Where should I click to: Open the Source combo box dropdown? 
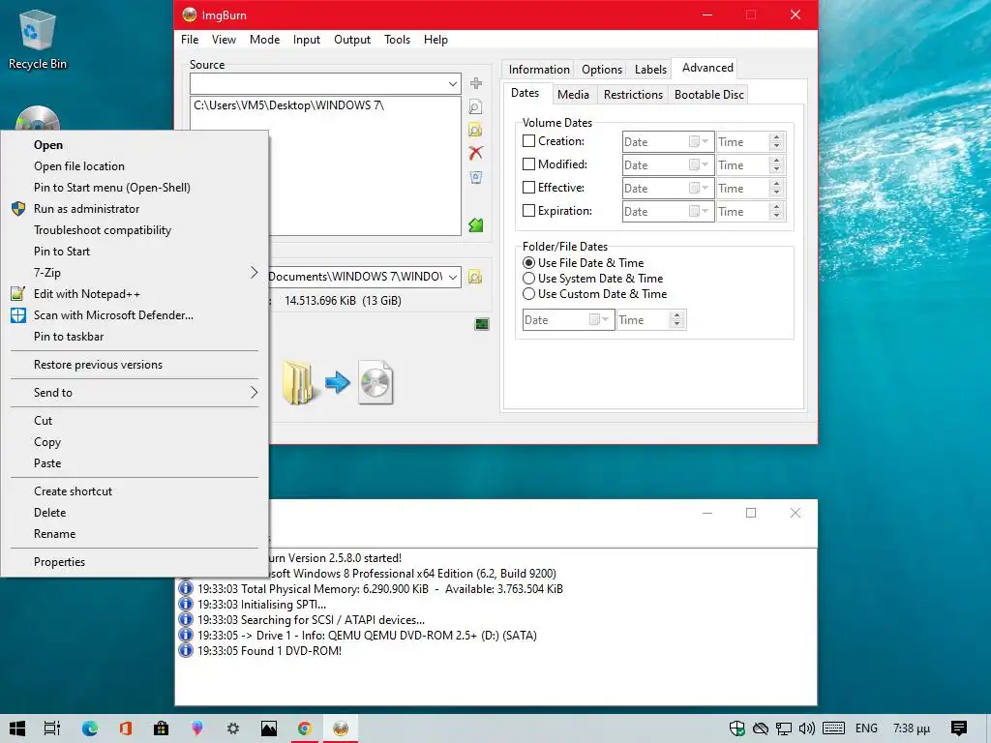click(453, 84)
